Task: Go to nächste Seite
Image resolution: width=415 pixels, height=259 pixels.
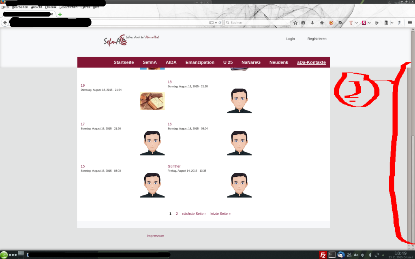Action: pyautogui.click(x=194, y=214)
